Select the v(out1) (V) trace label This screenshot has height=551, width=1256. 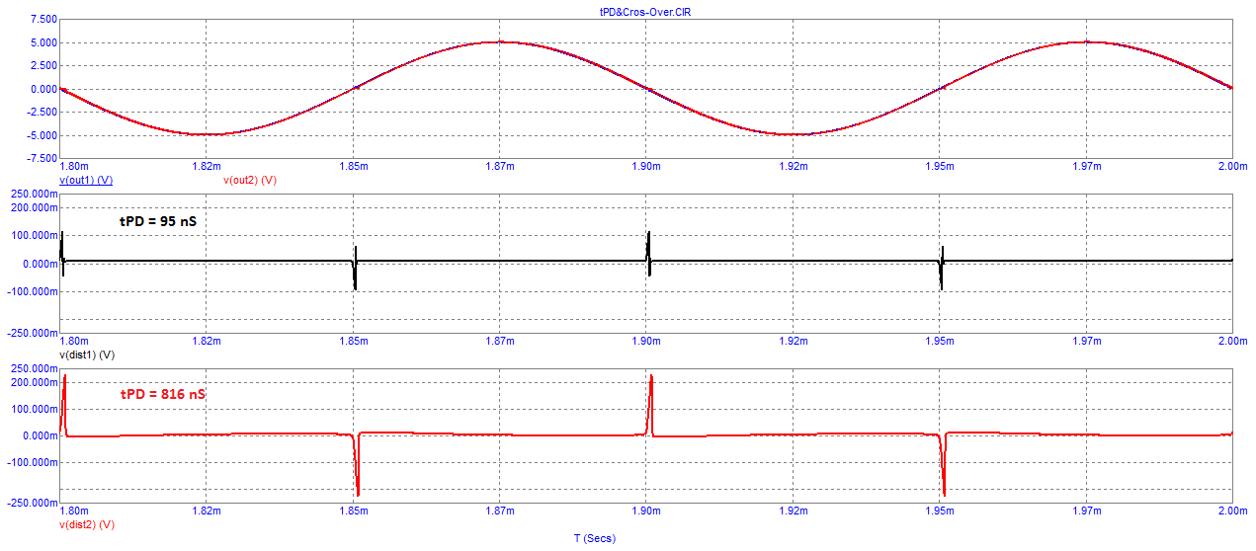click(x=86, y=181)
